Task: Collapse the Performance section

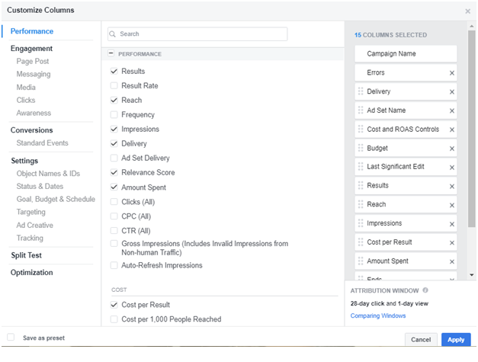Action: (111, 53)
